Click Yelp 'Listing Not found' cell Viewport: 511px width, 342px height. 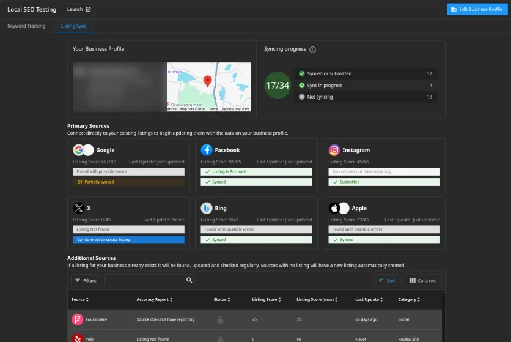(153, 339)
